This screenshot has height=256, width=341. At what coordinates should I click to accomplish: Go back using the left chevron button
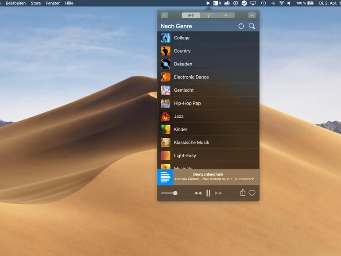click(x=165, y=15)
